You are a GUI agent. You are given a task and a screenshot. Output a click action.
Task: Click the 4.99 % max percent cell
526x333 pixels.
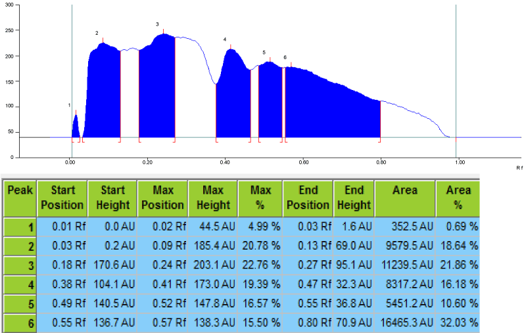(x=260, y=227)
